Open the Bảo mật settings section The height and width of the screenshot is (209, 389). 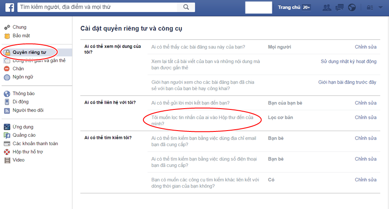click(x=21, y=36)
